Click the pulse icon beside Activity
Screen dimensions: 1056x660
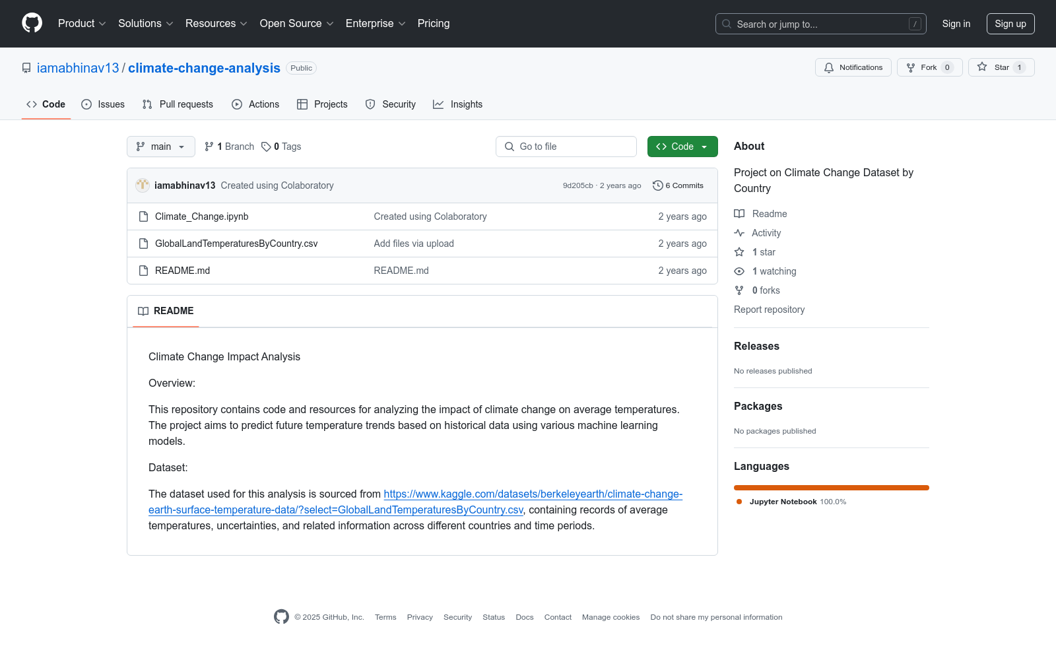pos(739,233)
